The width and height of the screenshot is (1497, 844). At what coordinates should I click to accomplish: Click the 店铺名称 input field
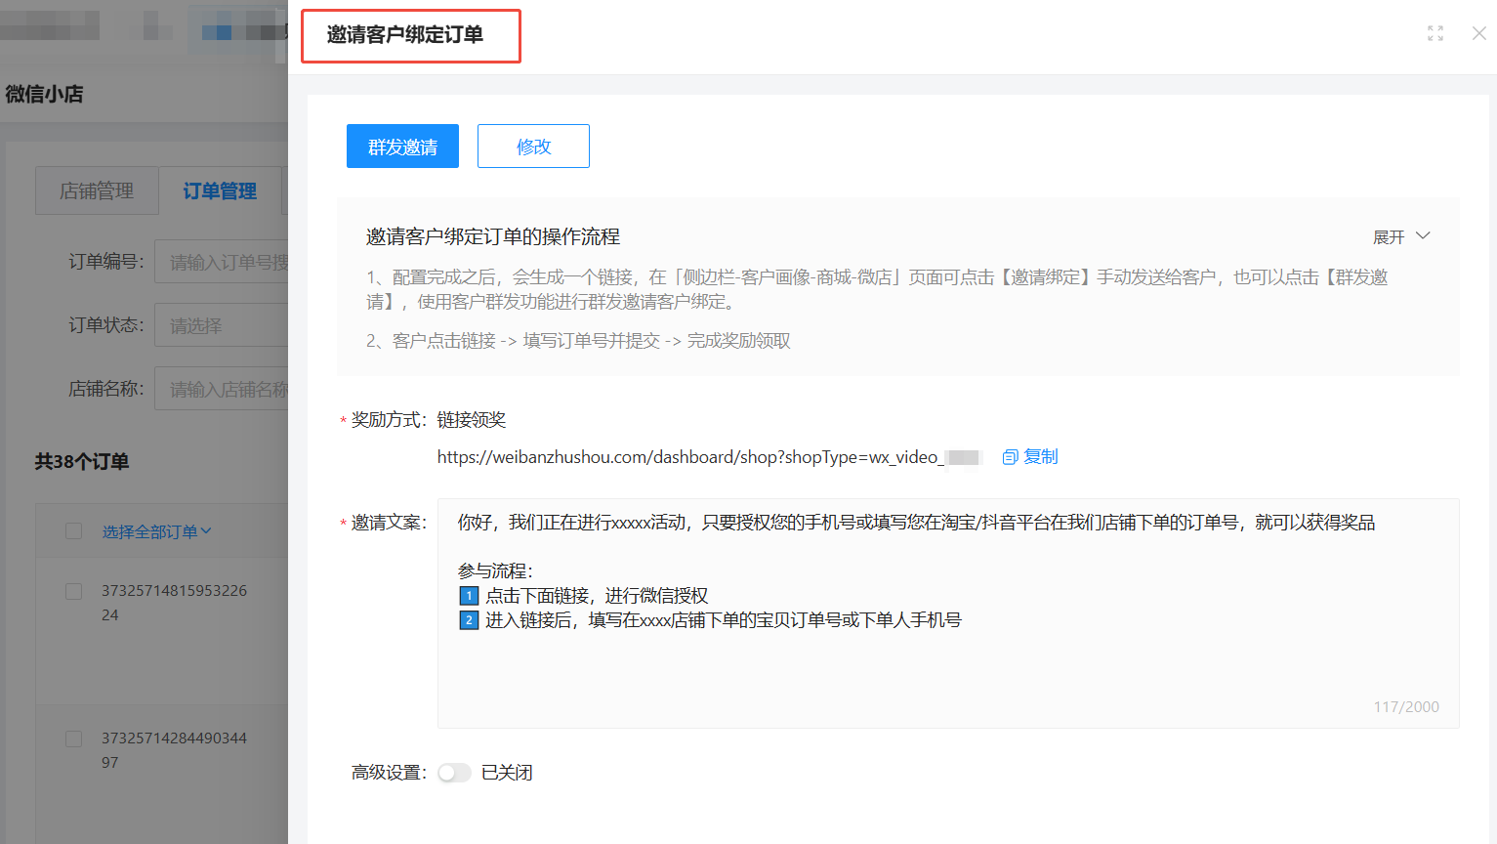pyautogui.click(x=223, y=389)
